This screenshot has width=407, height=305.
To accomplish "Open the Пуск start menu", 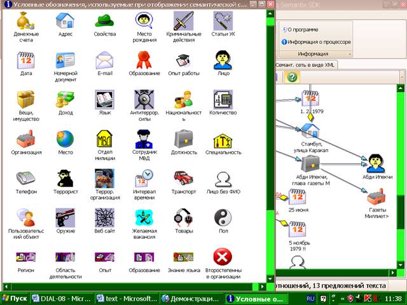I will (15, 299).
